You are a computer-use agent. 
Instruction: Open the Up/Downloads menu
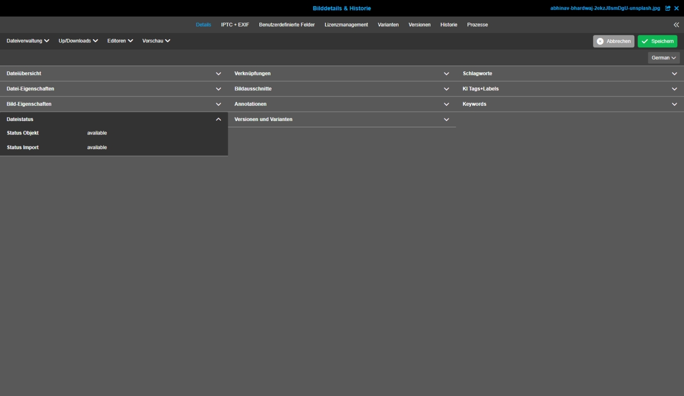[78, 41]
